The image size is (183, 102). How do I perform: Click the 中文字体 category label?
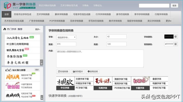[65, 88]
